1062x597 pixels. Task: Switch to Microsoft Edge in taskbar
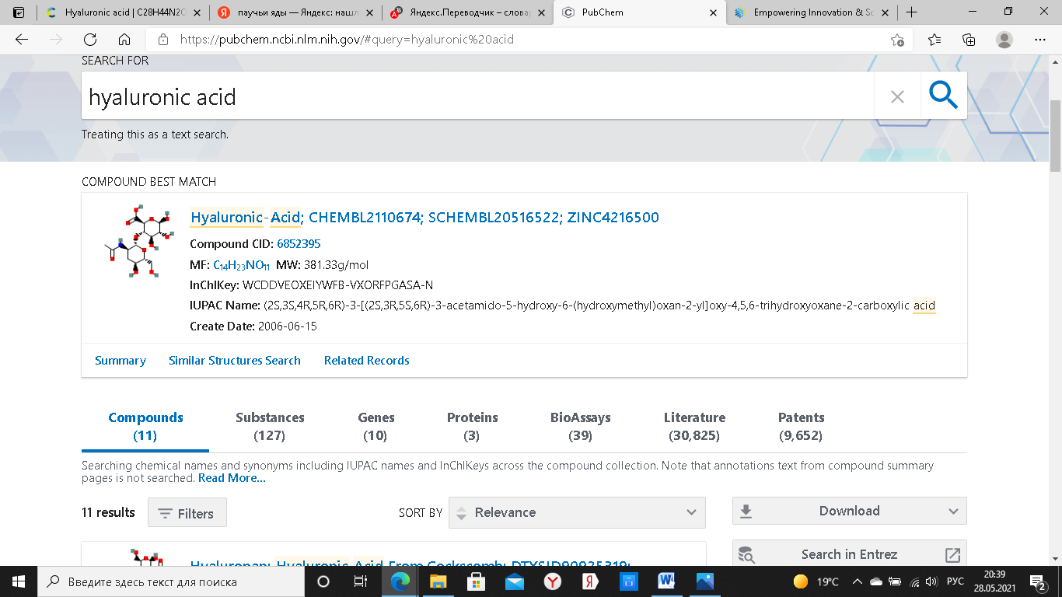point(400,581)
